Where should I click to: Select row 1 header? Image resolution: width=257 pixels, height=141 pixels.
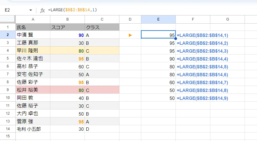[x=8, y=27]
